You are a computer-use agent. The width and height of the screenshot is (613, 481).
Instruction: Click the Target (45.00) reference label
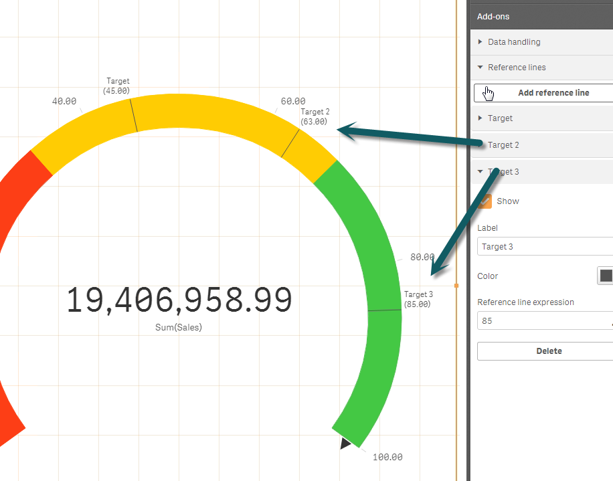pos(116,86)
